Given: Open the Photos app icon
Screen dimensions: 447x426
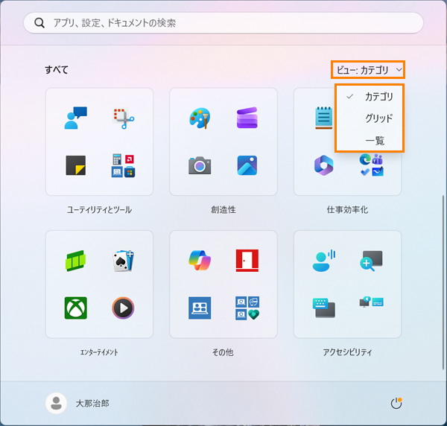Looking at the screenshot, I should pos(247,165).
